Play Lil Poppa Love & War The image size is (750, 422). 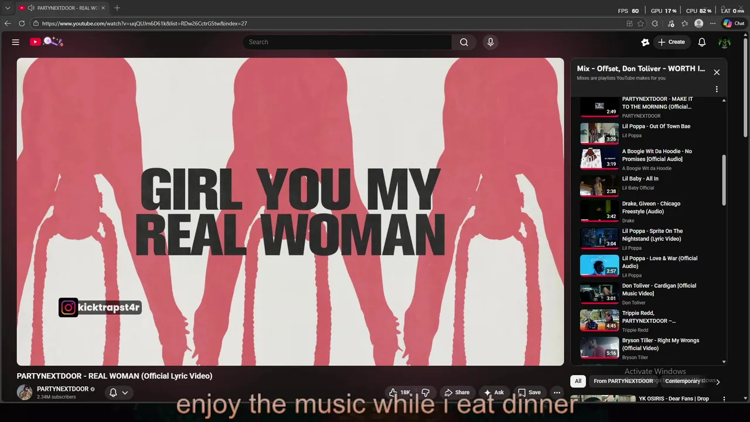(x=647, y=266)
